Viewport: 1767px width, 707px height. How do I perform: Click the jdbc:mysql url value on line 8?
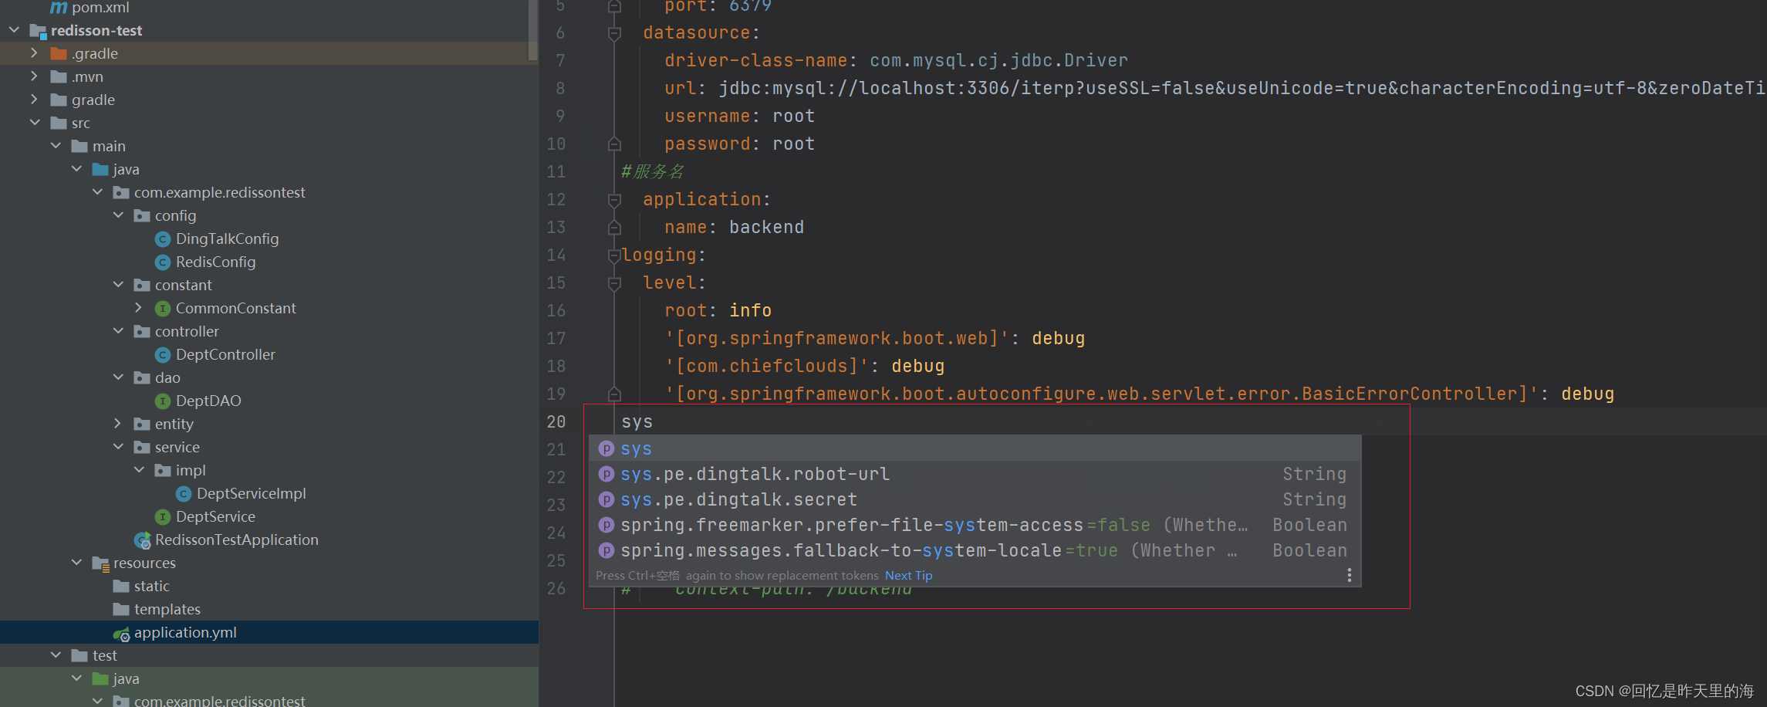pyautogui.click(x=1242, y=89)
